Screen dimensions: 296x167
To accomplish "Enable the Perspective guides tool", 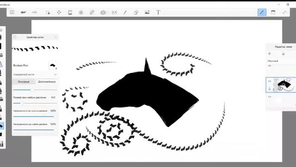I will [x=103, y=13].
